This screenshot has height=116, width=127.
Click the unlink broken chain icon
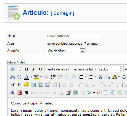tap(46, 77)
